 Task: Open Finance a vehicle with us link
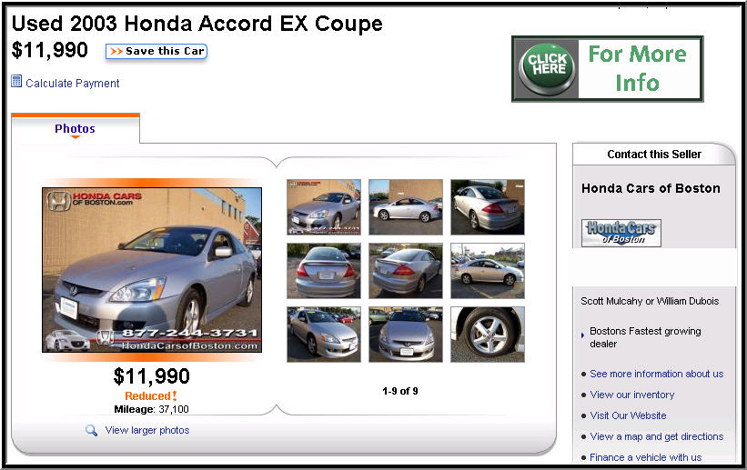coord(645,457)
